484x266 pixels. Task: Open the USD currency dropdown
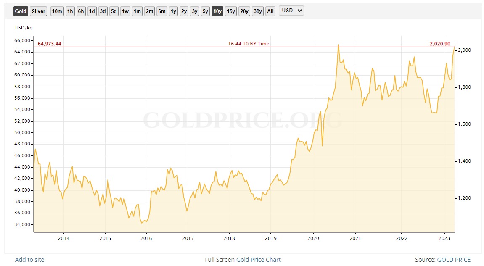coord(291,11)
